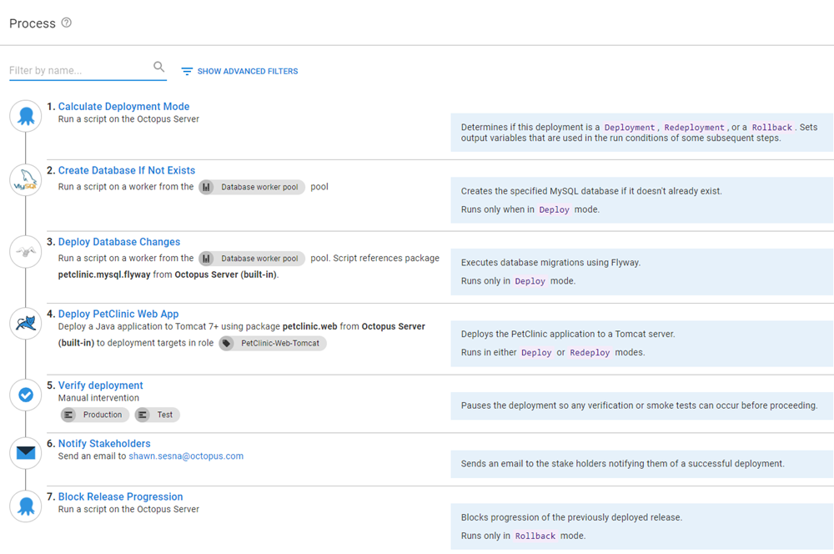Open the Deploy PetClinic Web App step
834x554 pixels.
(x=118, y=314)
